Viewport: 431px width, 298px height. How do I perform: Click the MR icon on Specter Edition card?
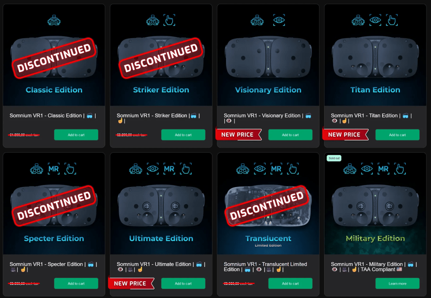click(x=53, y=169)
